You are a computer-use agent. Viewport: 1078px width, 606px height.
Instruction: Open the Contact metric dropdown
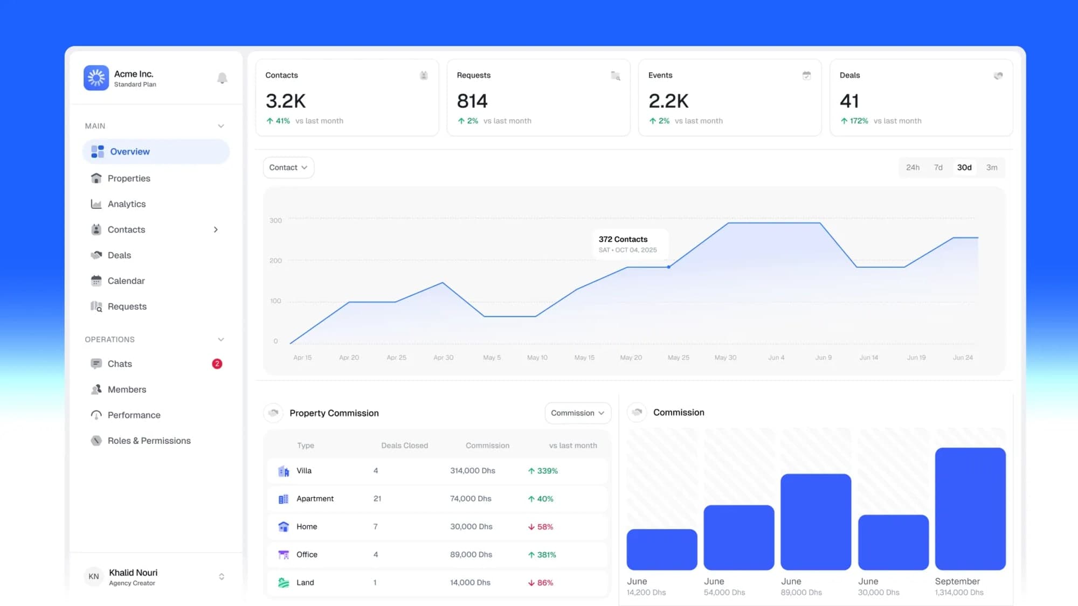pyautogui.click(x=288, y=168)
